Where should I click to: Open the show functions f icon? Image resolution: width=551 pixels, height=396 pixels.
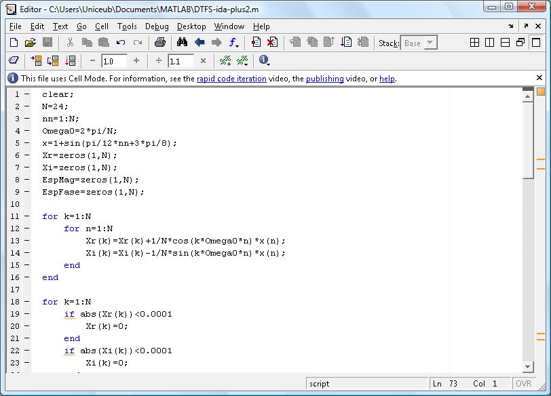(x=233, y=43)
